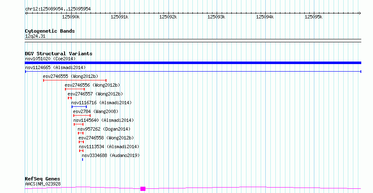Click the 125093k ruler tick label

coord(217,17)
